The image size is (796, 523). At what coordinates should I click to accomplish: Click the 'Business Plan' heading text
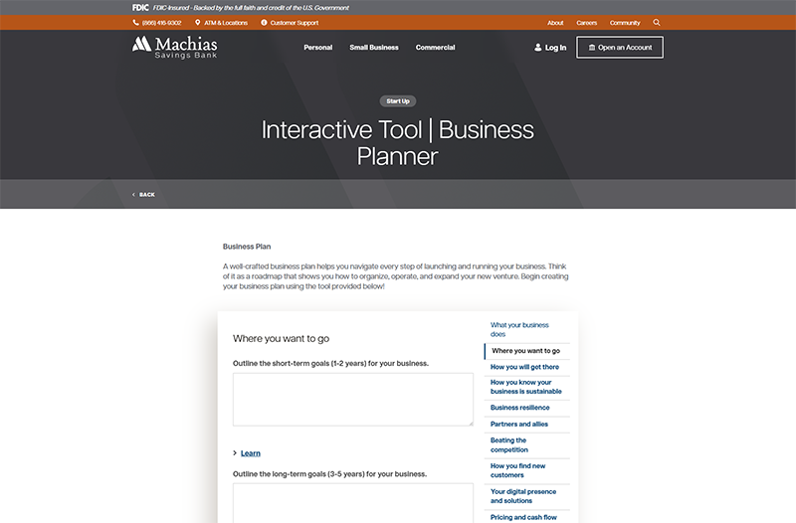click(x=247, y=247)
